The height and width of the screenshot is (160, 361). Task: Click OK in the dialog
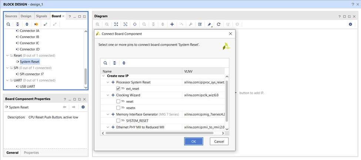click(x=194, y=142)
